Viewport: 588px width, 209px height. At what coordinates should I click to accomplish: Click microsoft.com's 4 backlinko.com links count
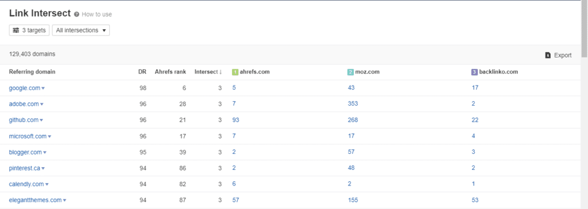(x=474, y=136)
